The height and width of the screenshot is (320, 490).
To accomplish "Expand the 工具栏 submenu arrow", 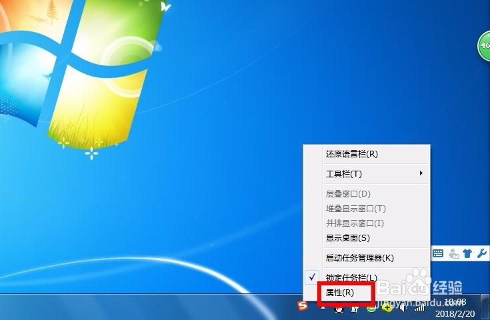I will coord(421,173).
